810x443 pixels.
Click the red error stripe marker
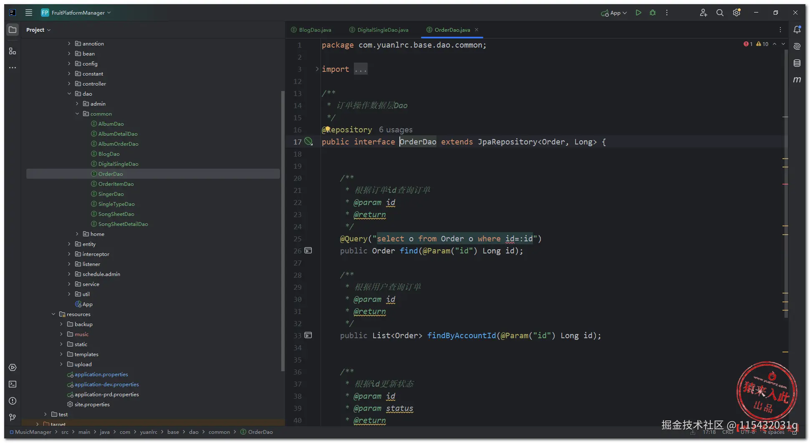point(785,184)
